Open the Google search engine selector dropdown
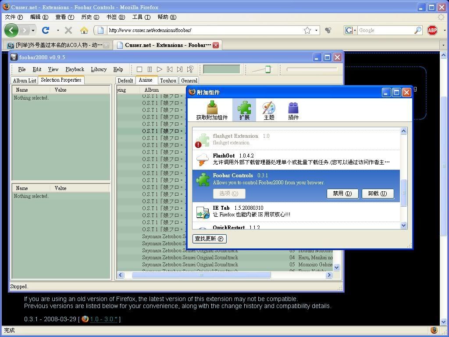The image size is (449, 337). pyautogui.click(x=350, y=30)
